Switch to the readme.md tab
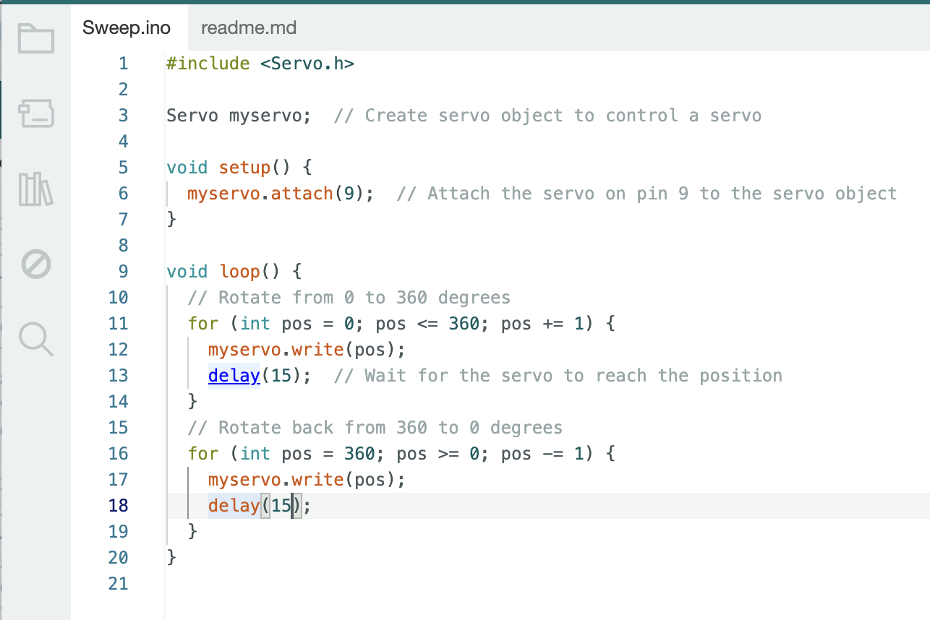This screenshot has width=930, height=620. tap(249, 28)
